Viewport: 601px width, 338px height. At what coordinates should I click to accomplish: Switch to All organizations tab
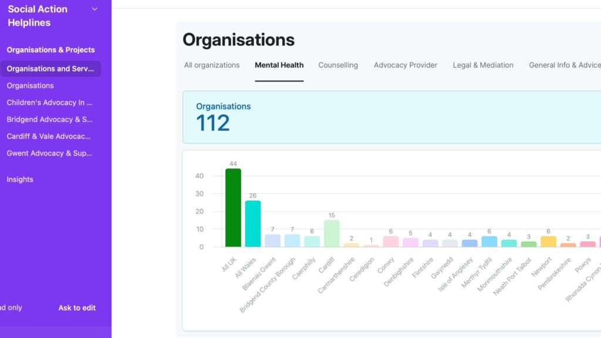coord(212,65)
